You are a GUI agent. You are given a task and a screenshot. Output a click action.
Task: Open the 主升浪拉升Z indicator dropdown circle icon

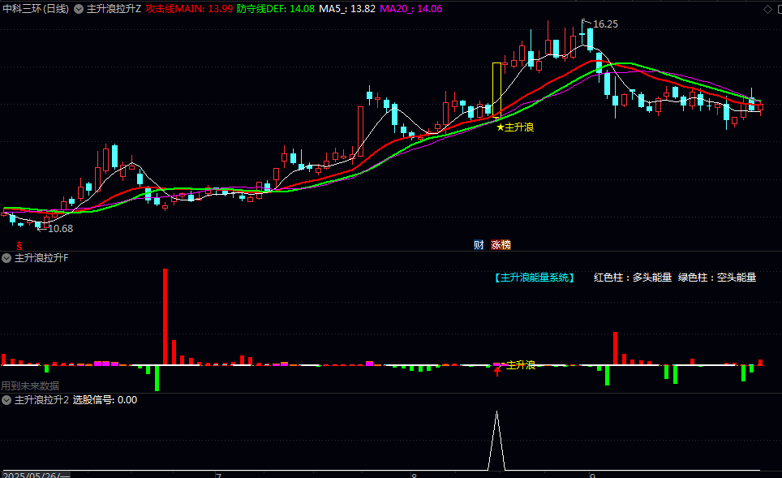coord(79,8)
